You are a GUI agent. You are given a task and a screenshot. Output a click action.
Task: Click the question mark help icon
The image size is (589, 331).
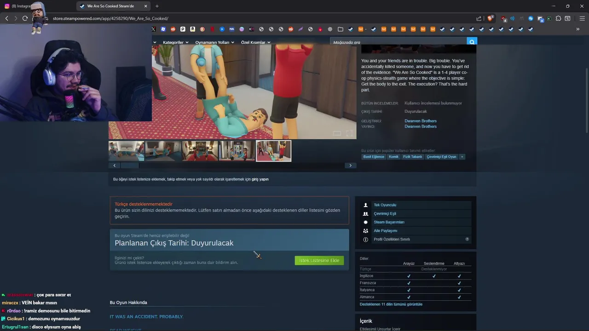pos(467,239)
